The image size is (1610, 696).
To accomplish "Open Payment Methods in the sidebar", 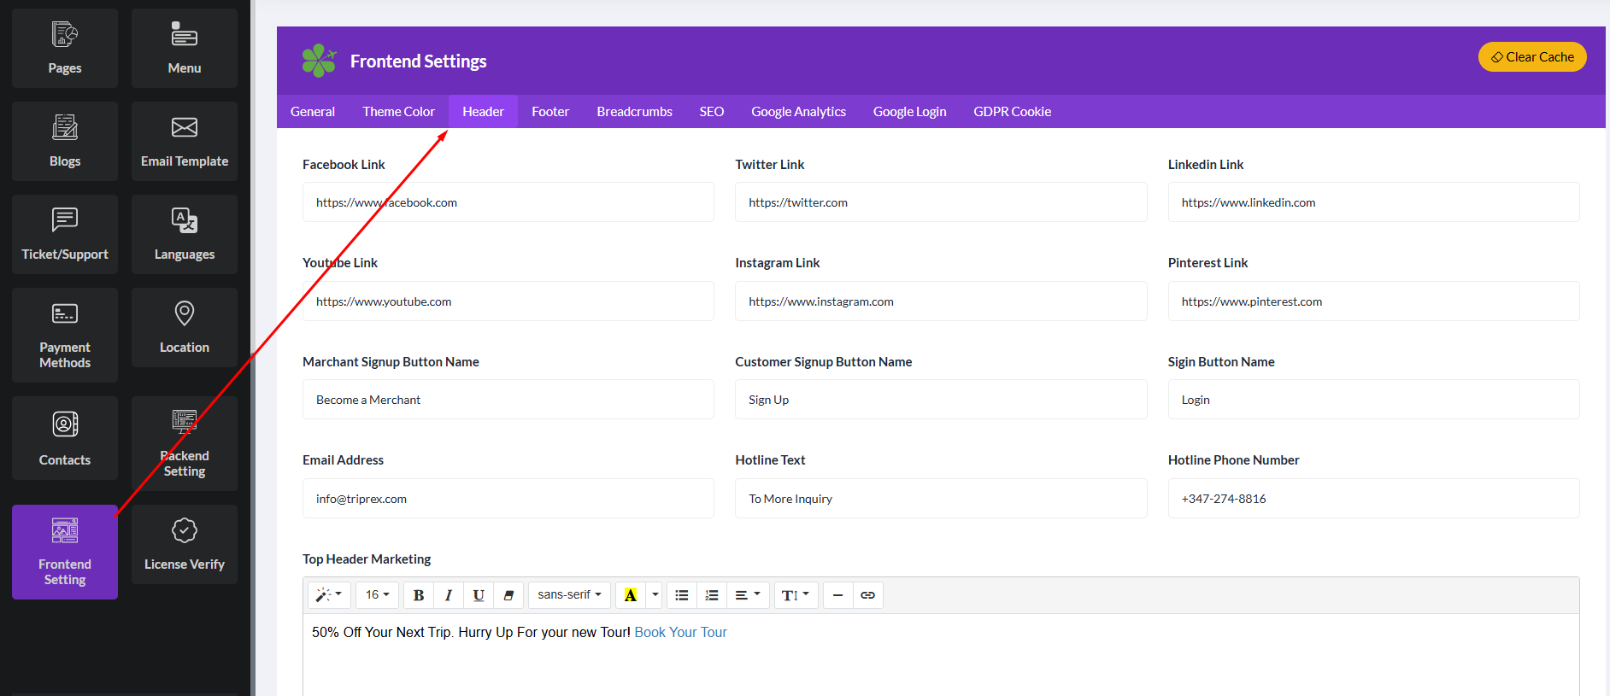I will [65, 335].
